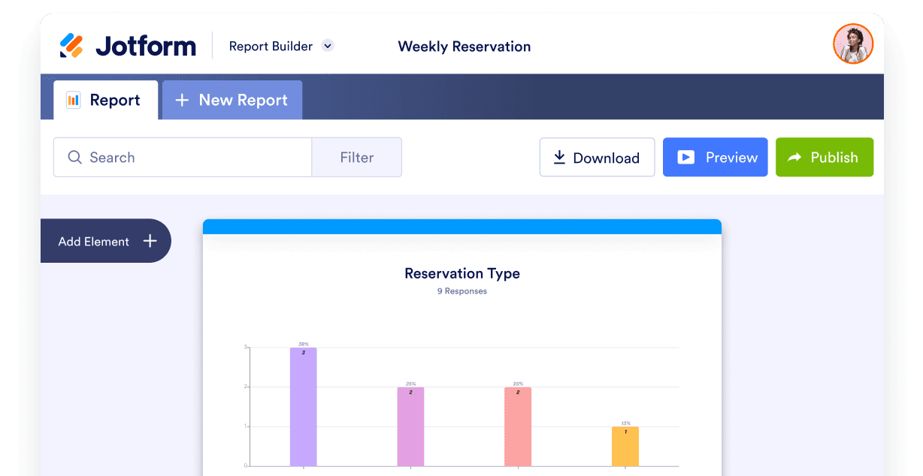The width and height of the screenshot is (923, 476).
Task: Expand the chevron next to Report Builder
Action: tap(328, 46)
